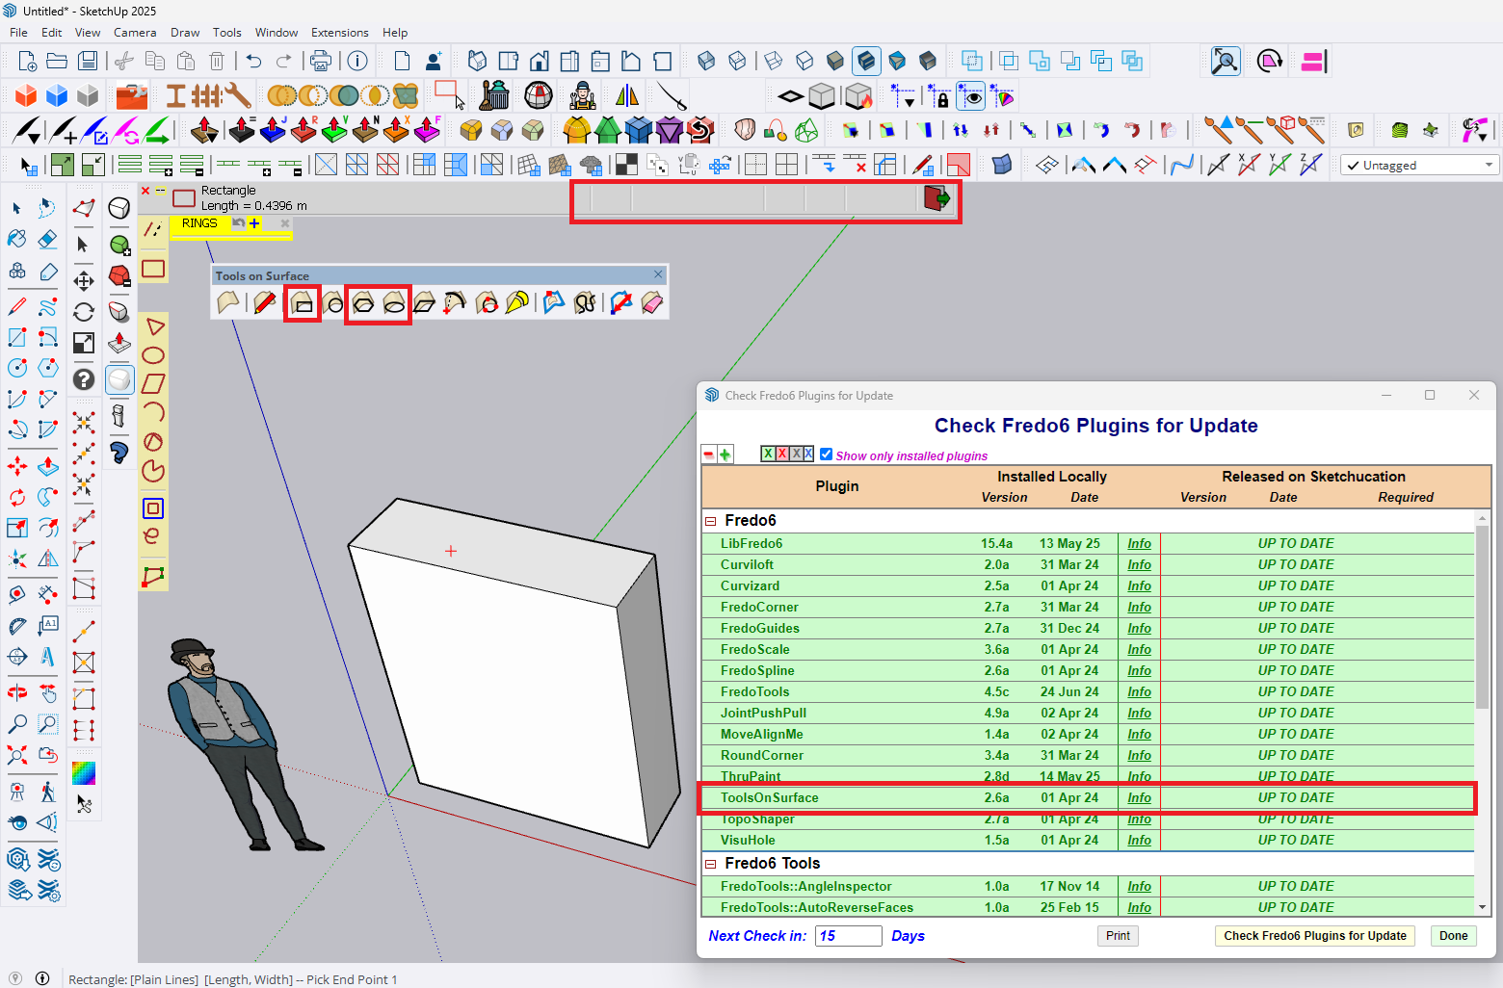Collapse the Fredo6 plugin group
The image size is (1503, 988).
click(710, 521)
